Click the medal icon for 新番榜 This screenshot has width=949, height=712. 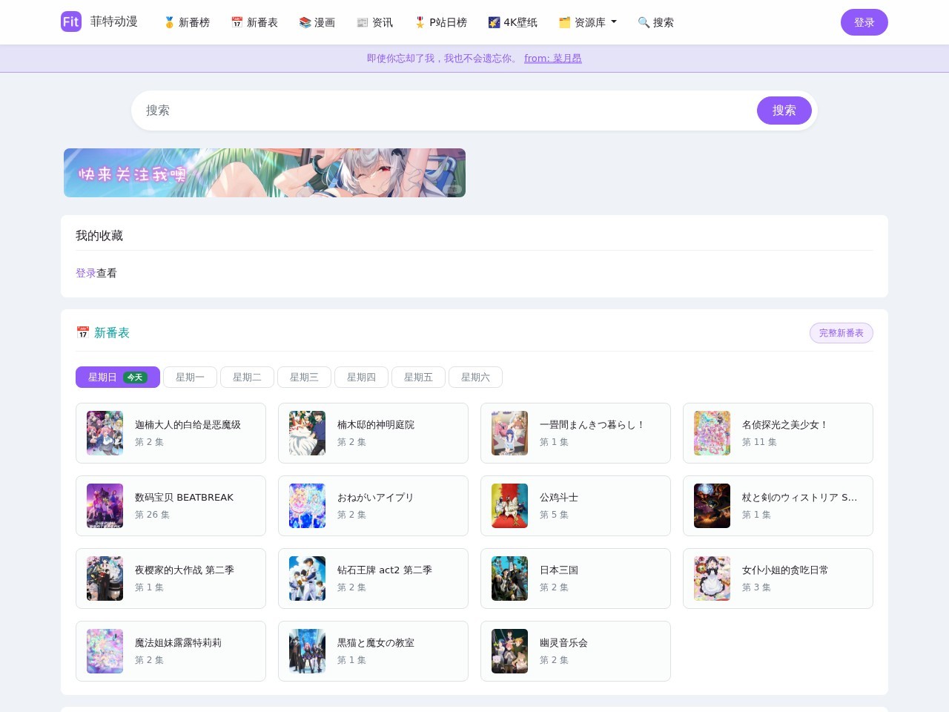pos(170,22)
